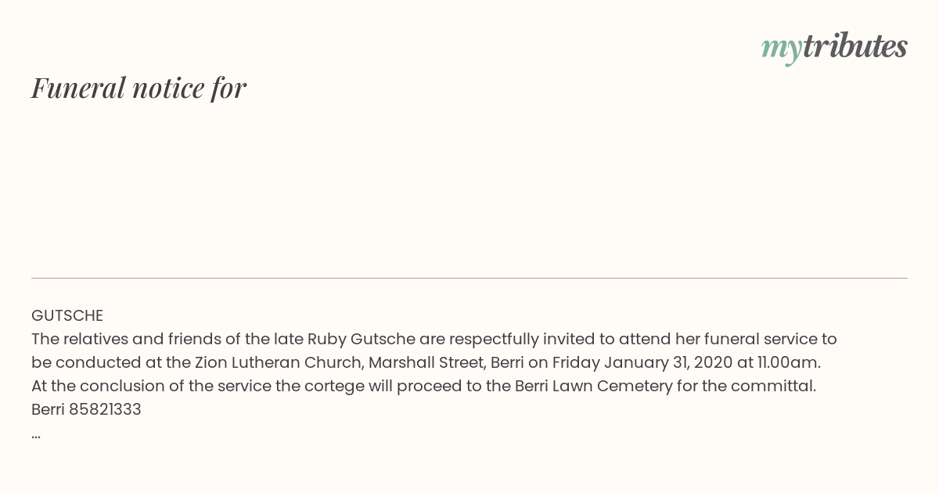This screenshot has height=493, width=939.
Task: Click the name Ruby Gutsche in notice
Action: coord(361,340)
